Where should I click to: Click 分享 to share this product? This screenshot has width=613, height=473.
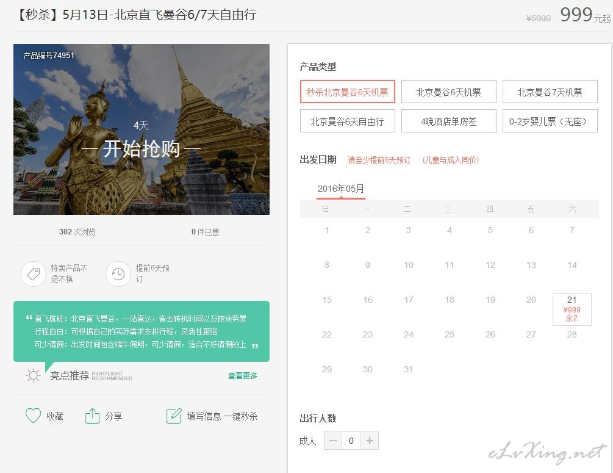click(114, 416)
